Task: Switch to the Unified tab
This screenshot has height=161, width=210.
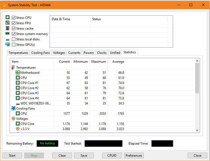Action: pyautogui.click(x=115, y=52)
